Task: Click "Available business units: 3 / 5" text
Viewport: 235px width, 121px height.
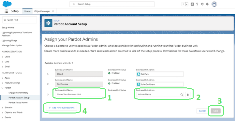Action: pos(59,63)
